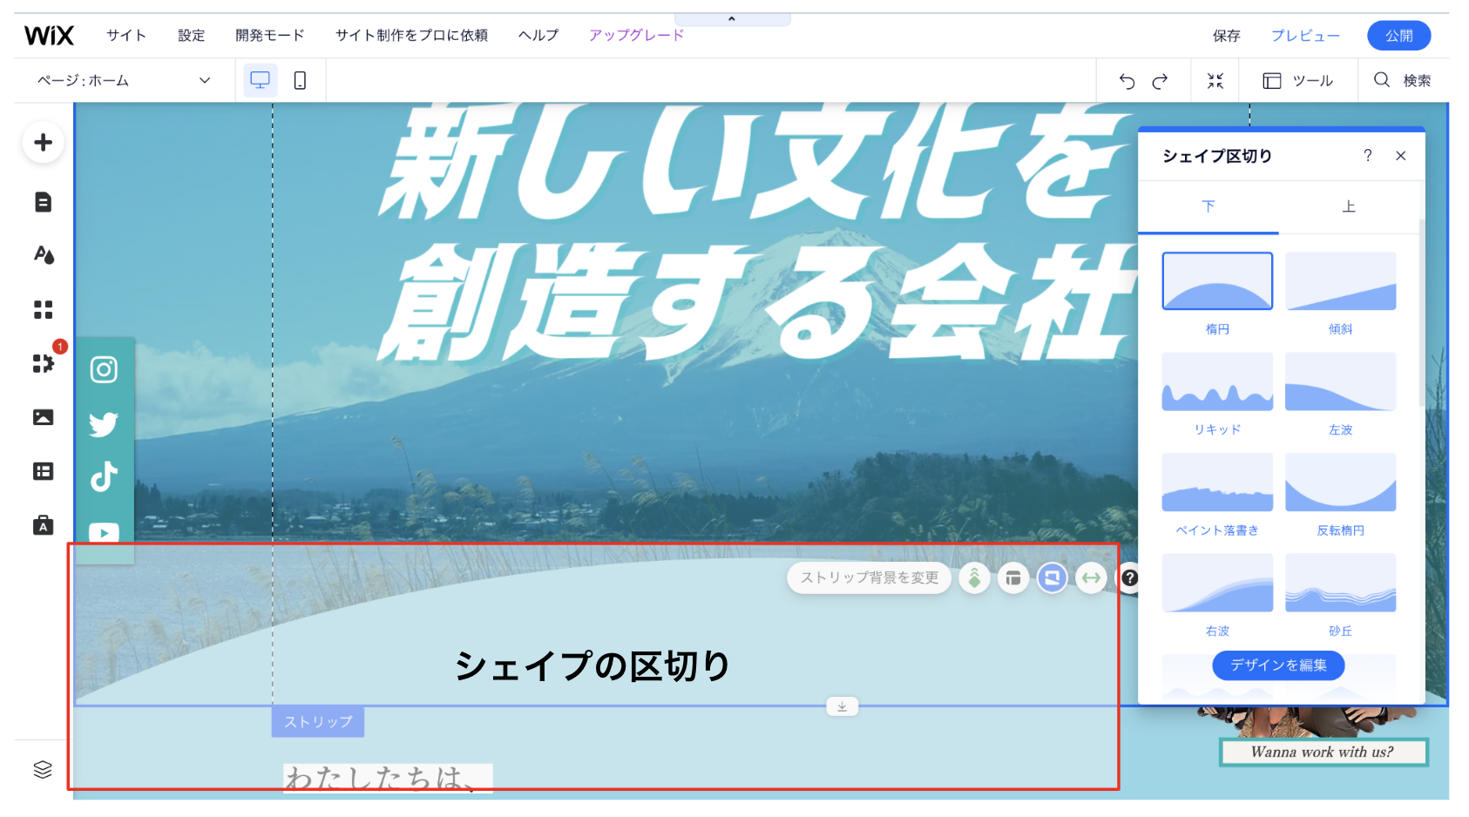Switch to mobile editor view
The width and height of the screenshot is (1469, 817).
coord(299,79)
